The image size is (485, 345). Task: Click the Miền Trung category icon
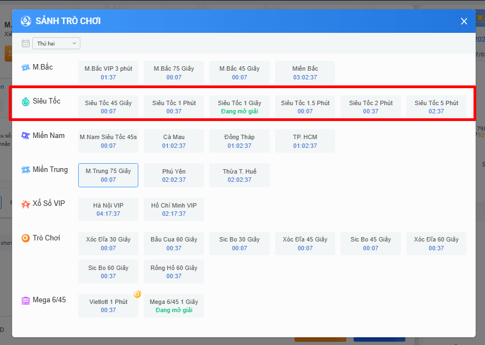coord(26,170)
